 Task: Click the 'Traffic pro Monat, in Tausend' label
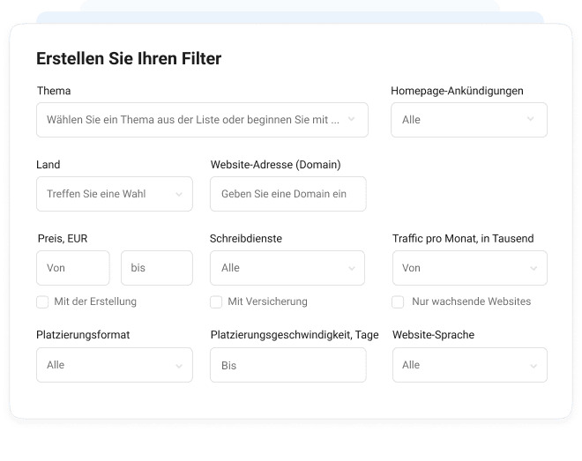463,239
